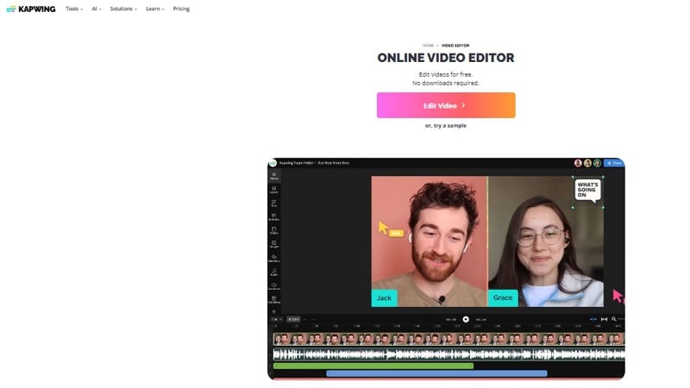Open the Elements icon in editor sidebar
The image size is (690, 388).
(x=274, y=258)
